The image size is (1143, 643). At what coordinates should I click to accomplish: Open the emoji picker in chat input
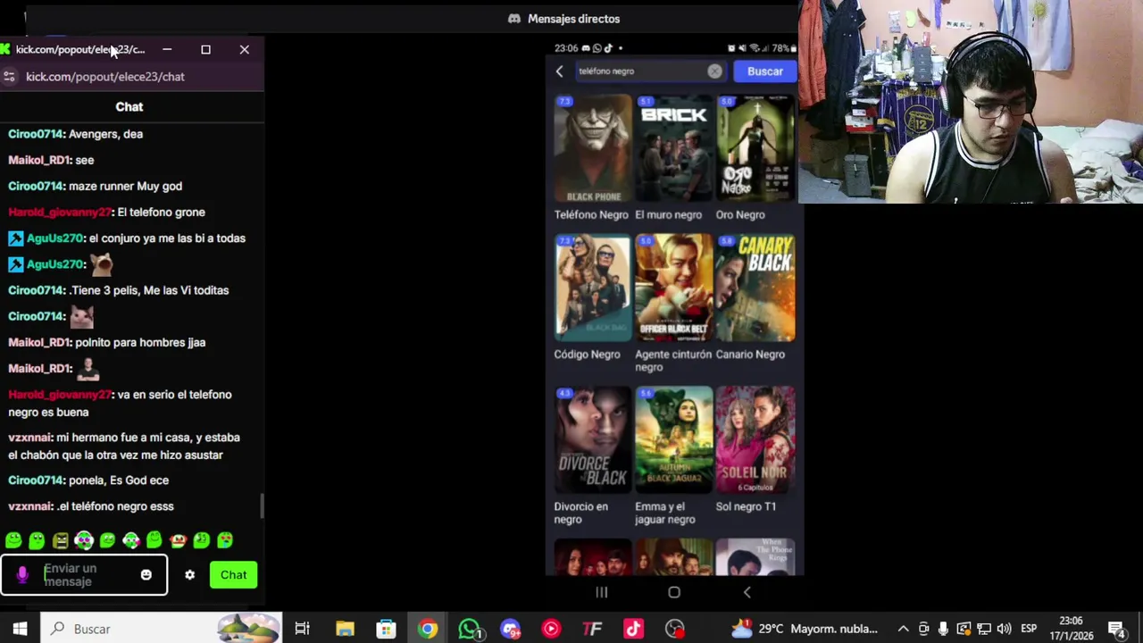click(x=146, y=575)
